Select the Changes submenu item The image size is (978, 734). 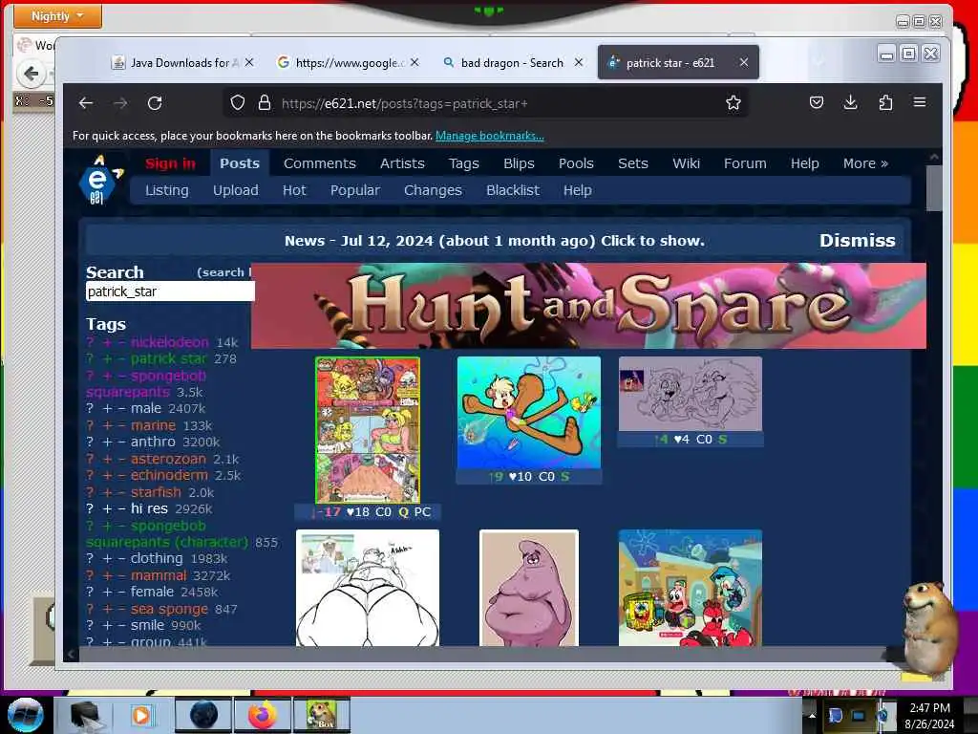(433, 190)
